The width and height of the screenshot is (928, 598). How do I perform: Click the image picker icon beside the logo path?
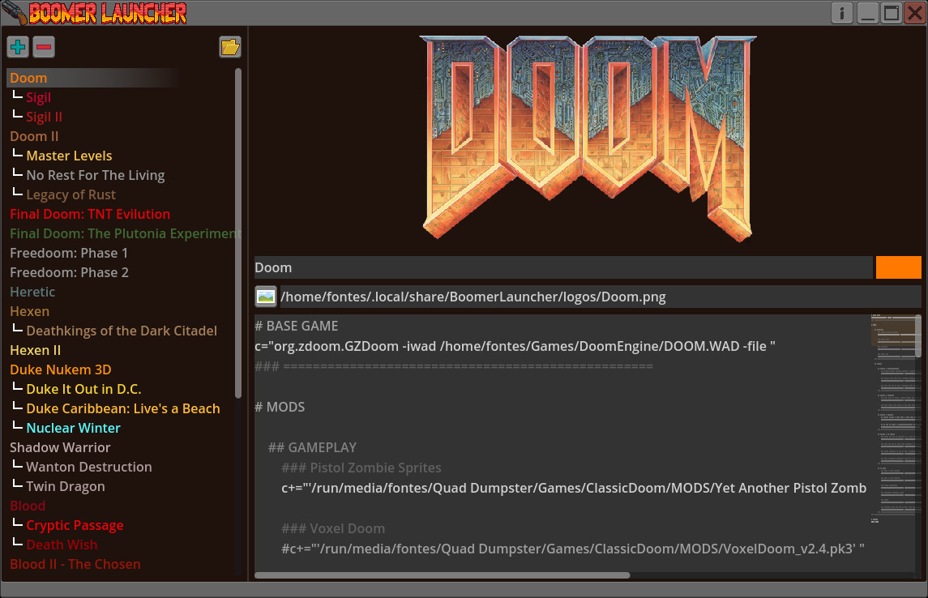[265, 297]
